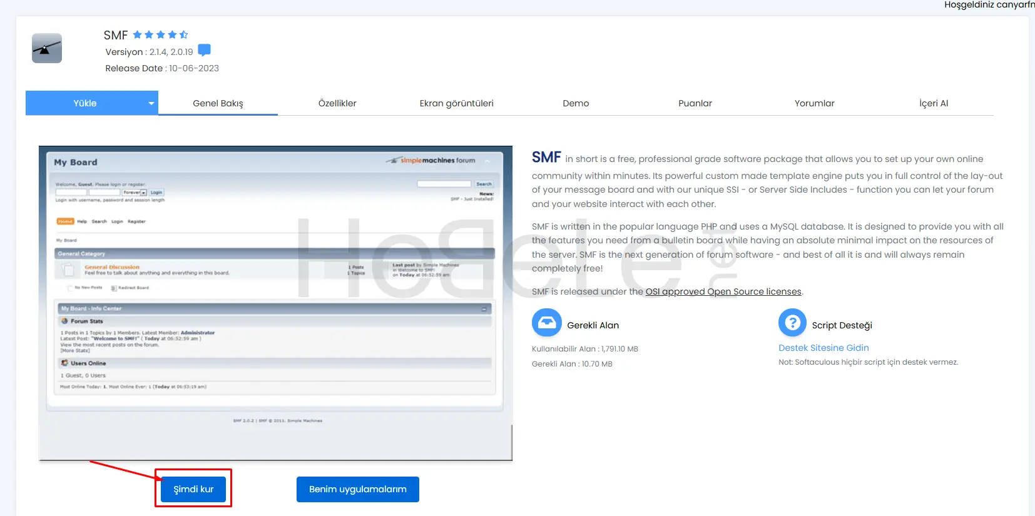Click the SMF application logo icon
This screenshot has width=1035, height=516.
[x=47, y=48]
